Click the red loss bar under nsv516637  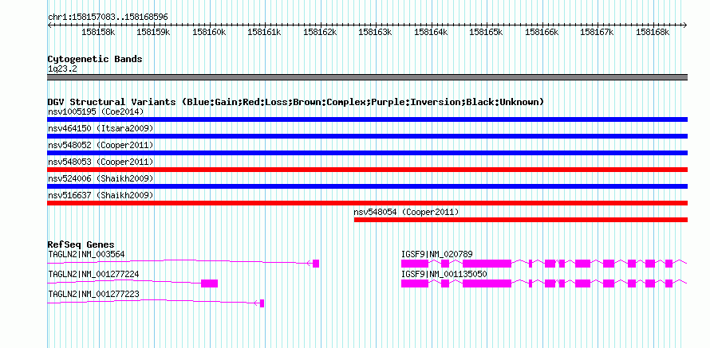coord(367,203)
